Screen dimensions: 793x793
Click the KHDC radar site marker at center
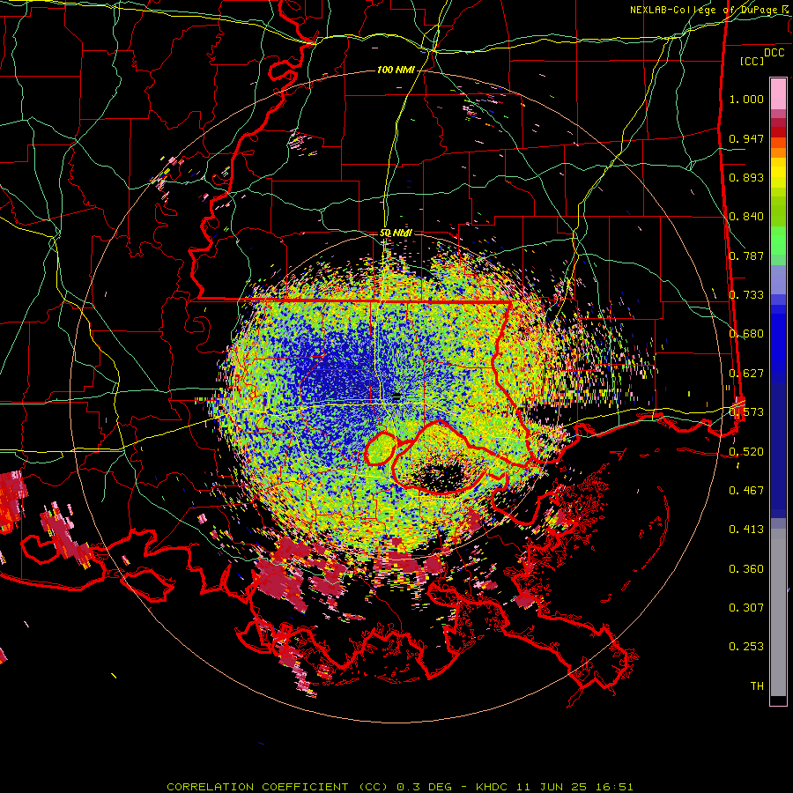tap(396, 397)
